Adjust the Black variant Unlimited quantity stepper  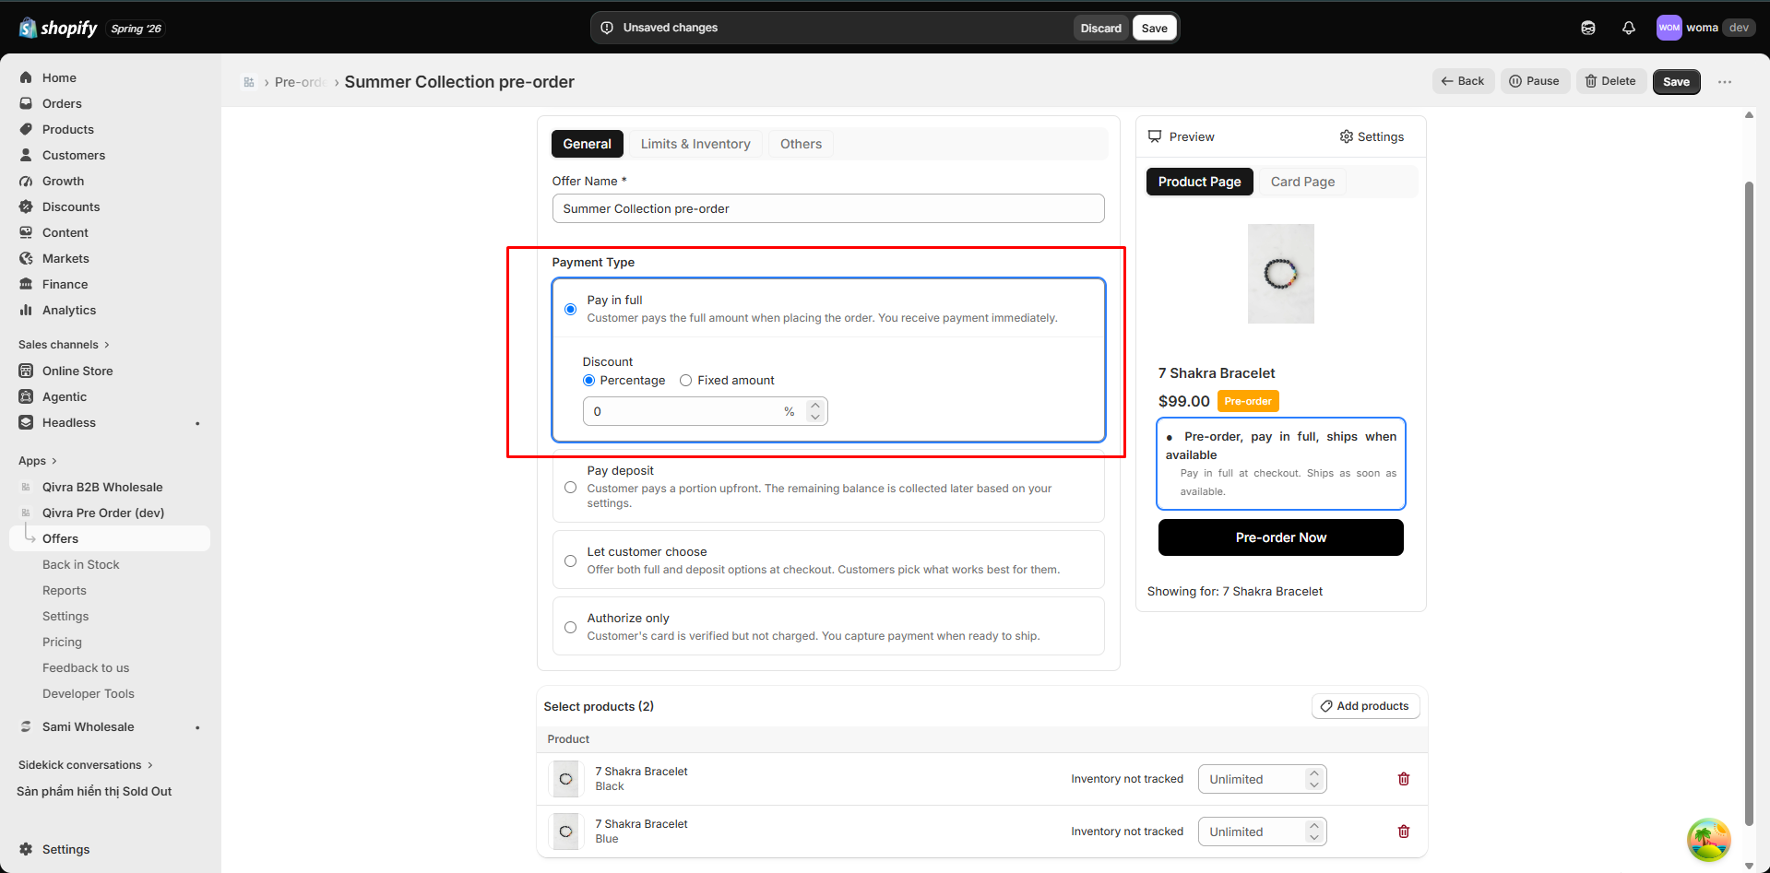tap(1314, 779)
